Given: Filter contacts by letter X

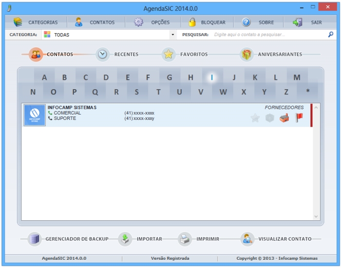Looking at the screenshot, I should pos(244,92).
